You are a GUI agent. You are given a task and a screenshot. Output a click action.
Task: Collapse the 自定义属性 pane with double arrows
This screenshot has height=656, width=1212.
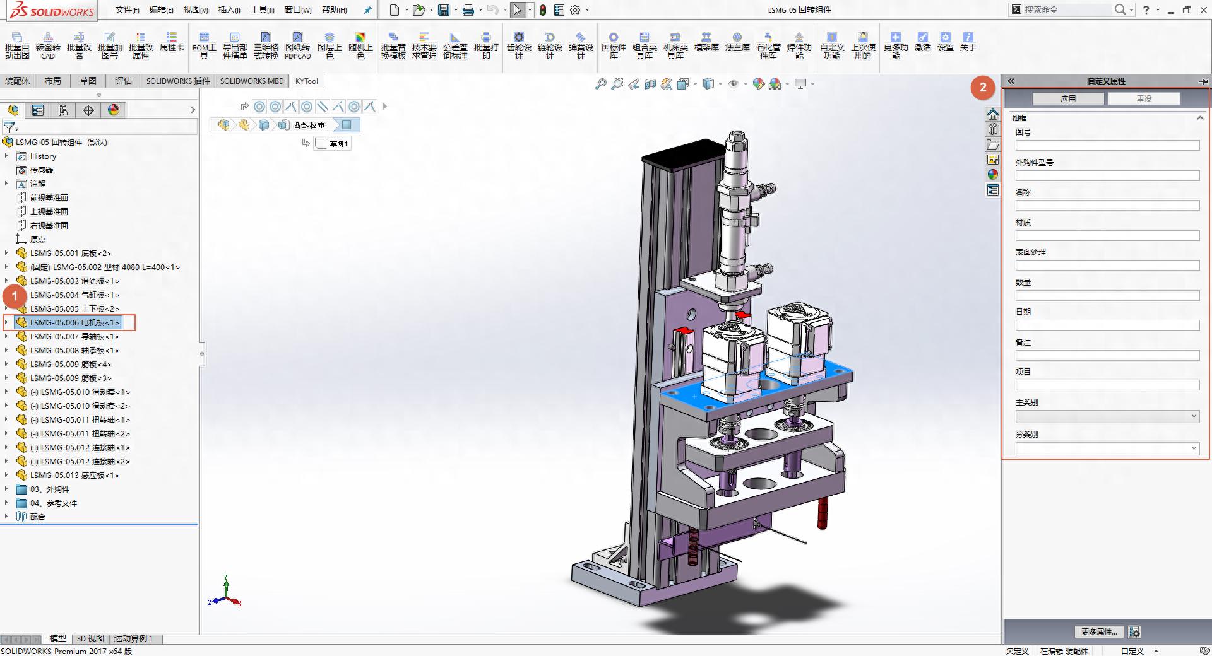click(1011, 81)
